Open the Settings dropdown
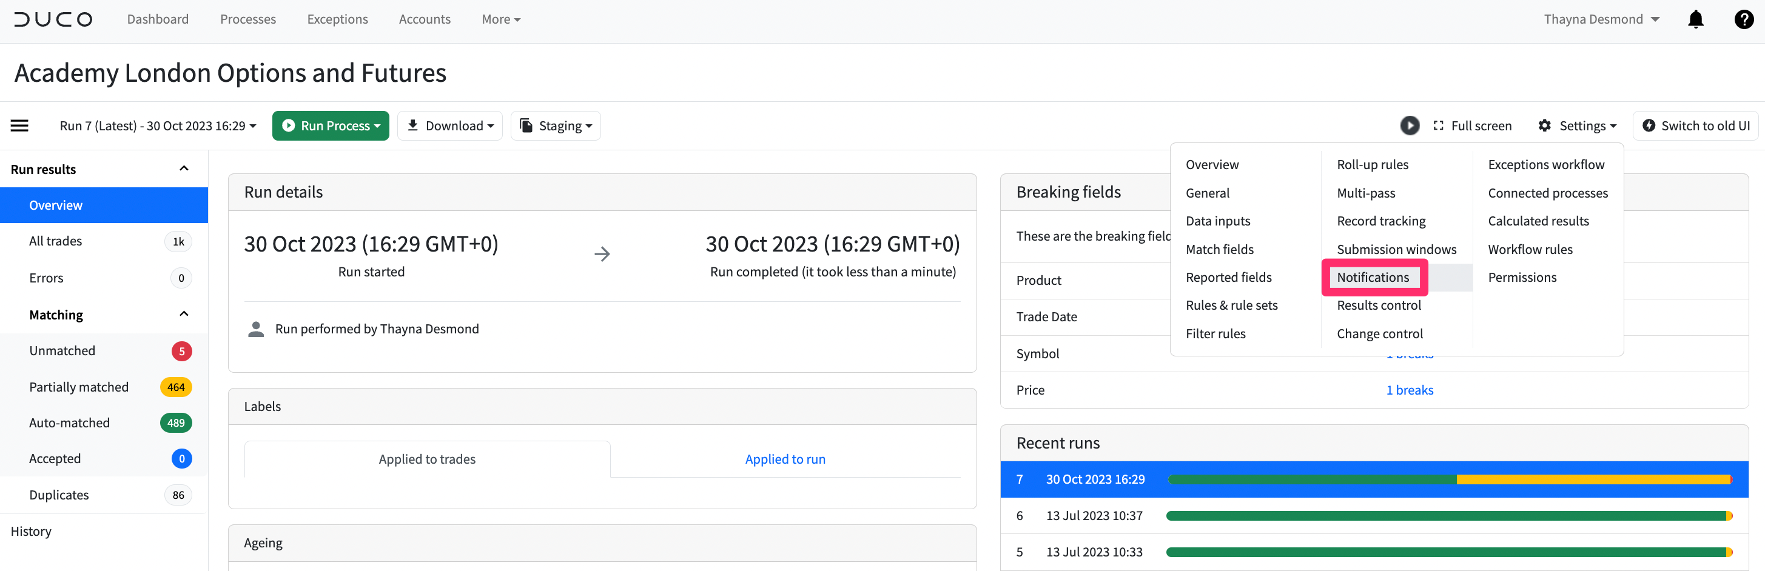The height and width of the screenshot is (571, 1765). tap(1577, 126)
